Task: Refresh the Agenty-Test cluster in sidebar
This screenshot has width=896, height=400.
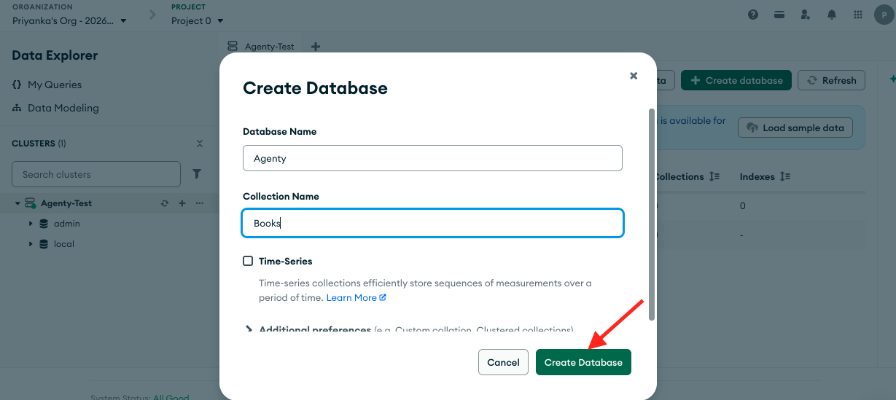Action: pyautogui.click(x=165, y=203)
